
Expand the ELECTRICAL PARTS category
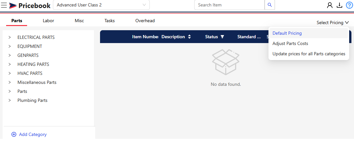(9, 37)
